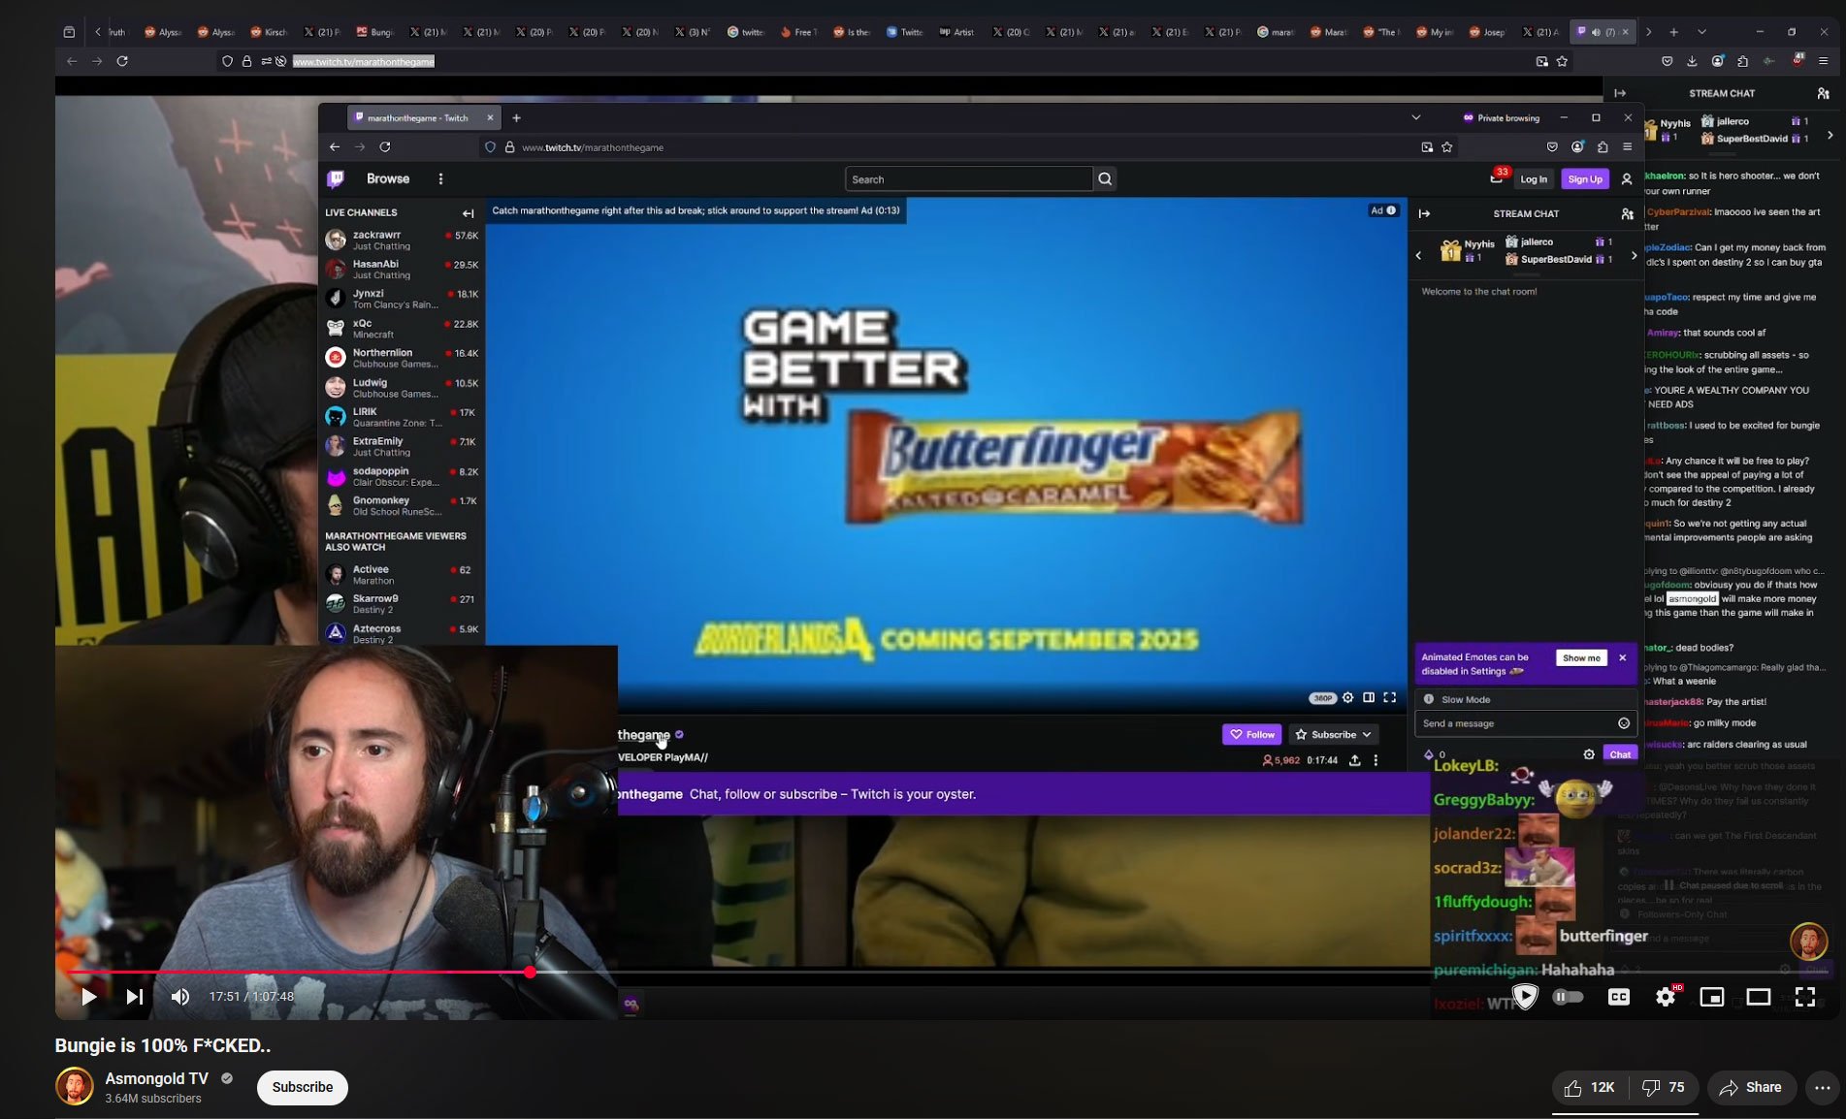Subscribe to Asmongold TV

pyautogui.click(x=303, y=1087)
